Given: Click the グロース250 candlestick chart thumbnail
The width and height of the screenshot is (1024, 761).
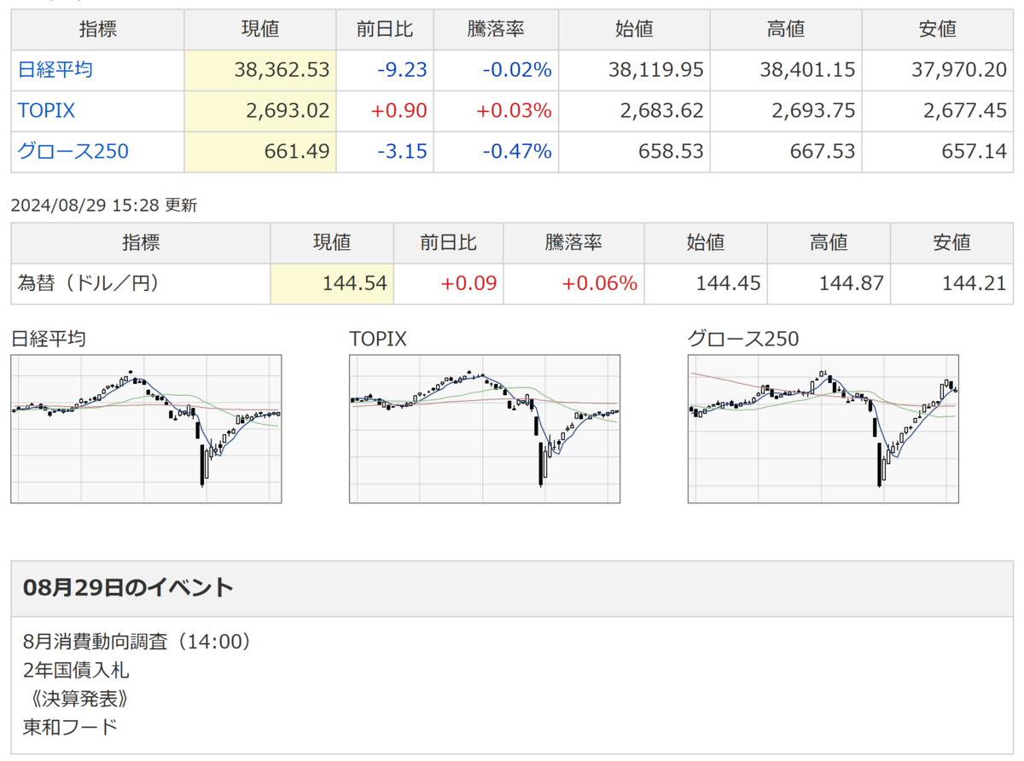Looking at the screenshot, I should pyautogui.click(x=823, y=429).
